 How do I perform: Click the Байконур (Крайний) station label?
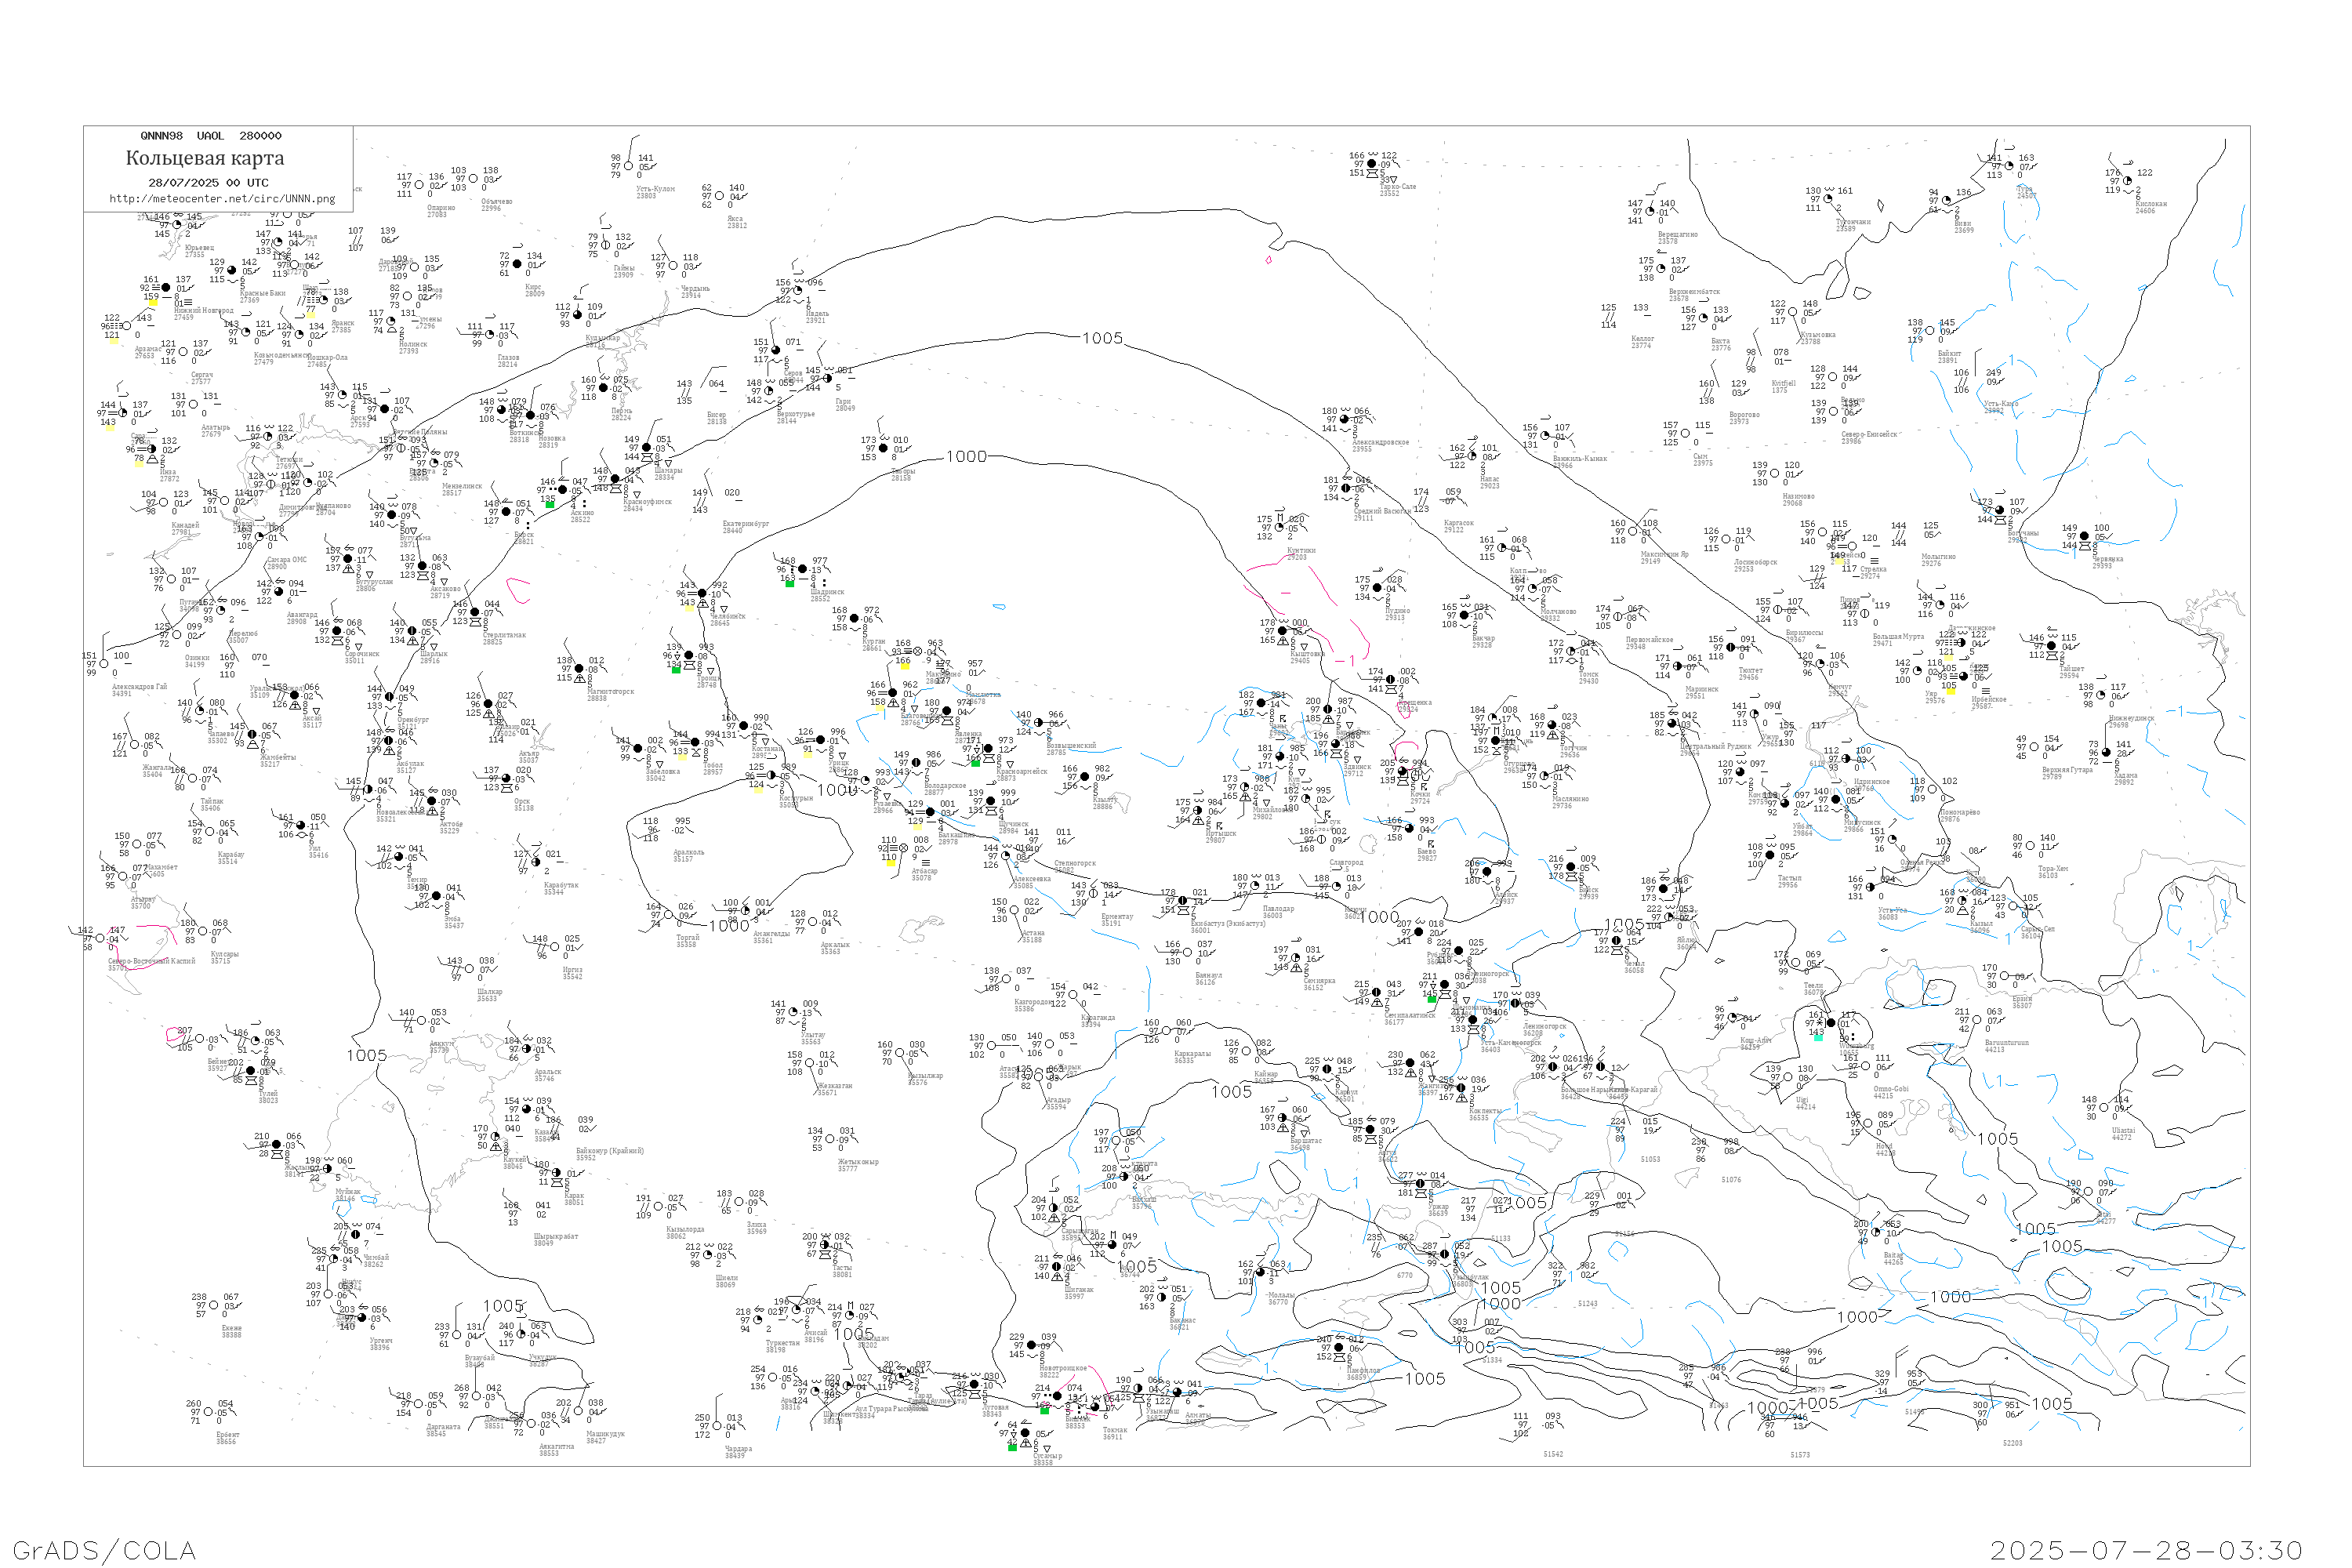(x=610, y=1151)
